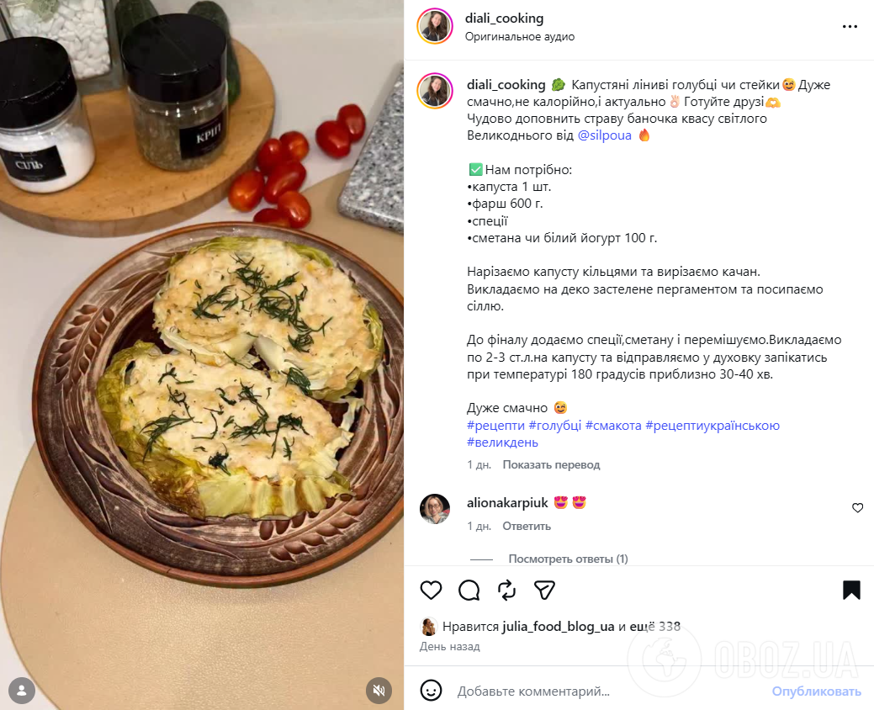The width and height of the screenshot is (874, 710).
Task: Open alionakarpiuk's avatar
Action: [435, 509]
